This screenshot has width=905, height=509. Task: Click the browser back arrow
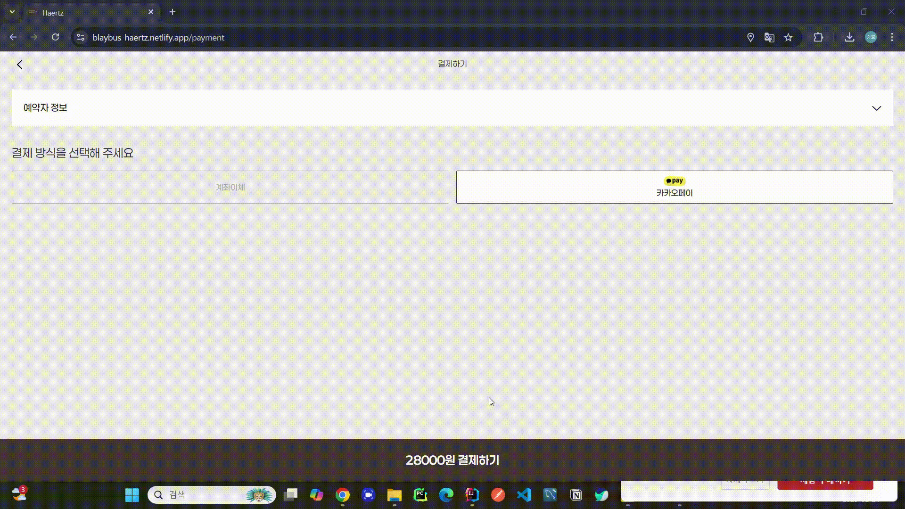coord(13,37)
